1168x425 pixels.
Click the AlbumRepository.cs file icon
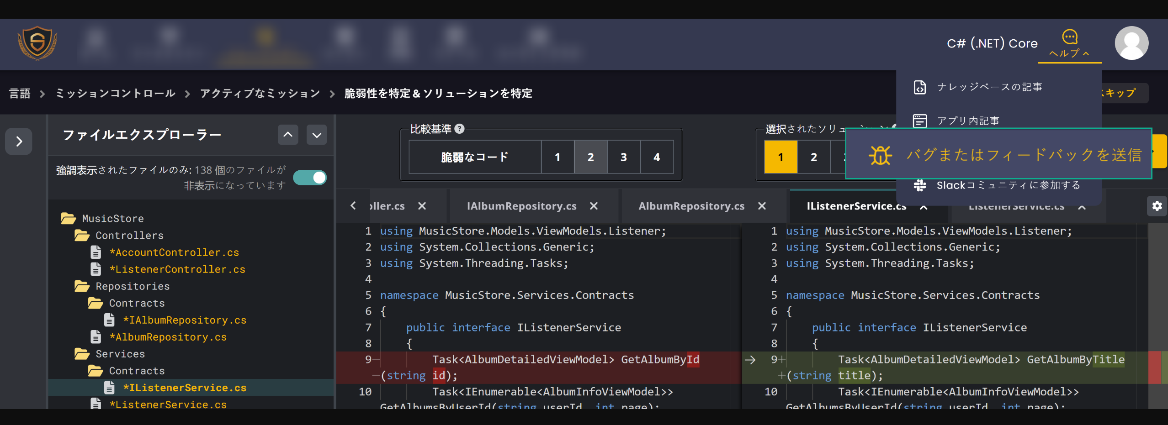coord(96,336)
